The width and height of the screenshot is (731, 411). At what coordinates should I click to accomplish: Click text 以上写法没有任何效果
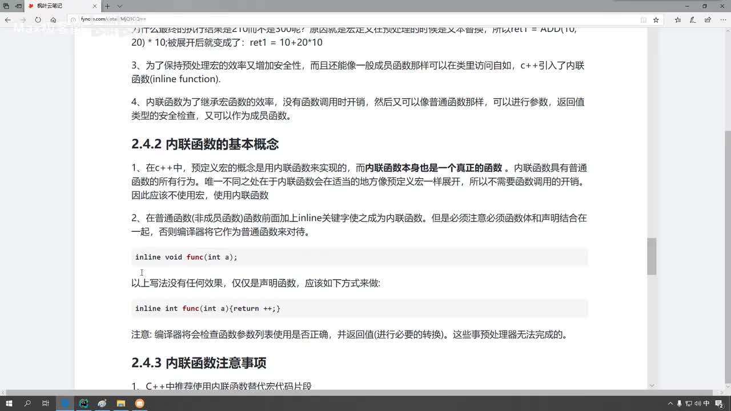[176, 283]
